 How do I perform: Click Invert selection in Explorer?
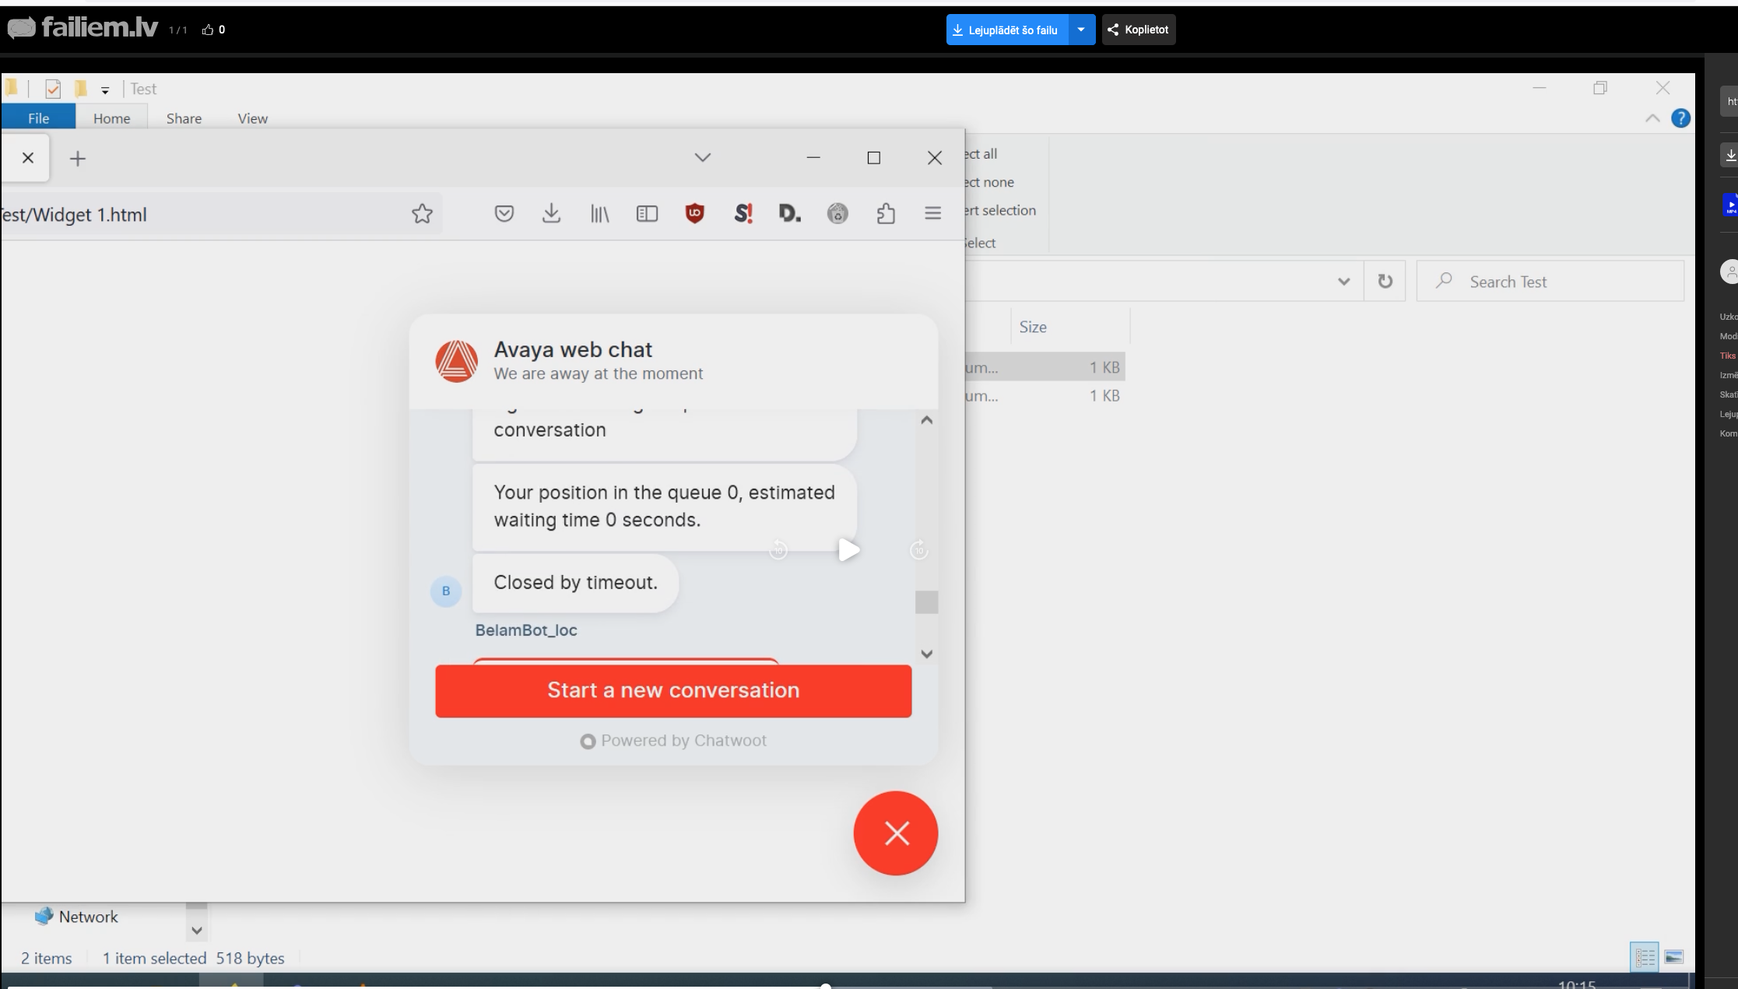(x=1000, y=210)
